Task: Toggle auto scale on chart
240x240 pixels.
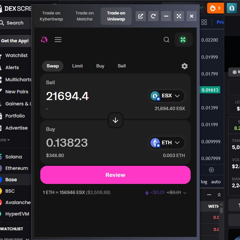Action: pyautogui.click(x=215, y=182)
